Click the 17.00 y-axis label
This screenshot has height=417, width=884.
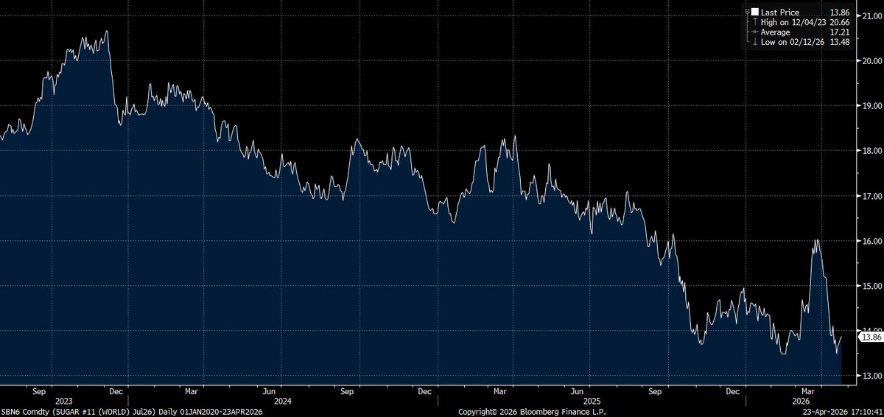pyautogui.click(x=872, y=196)
